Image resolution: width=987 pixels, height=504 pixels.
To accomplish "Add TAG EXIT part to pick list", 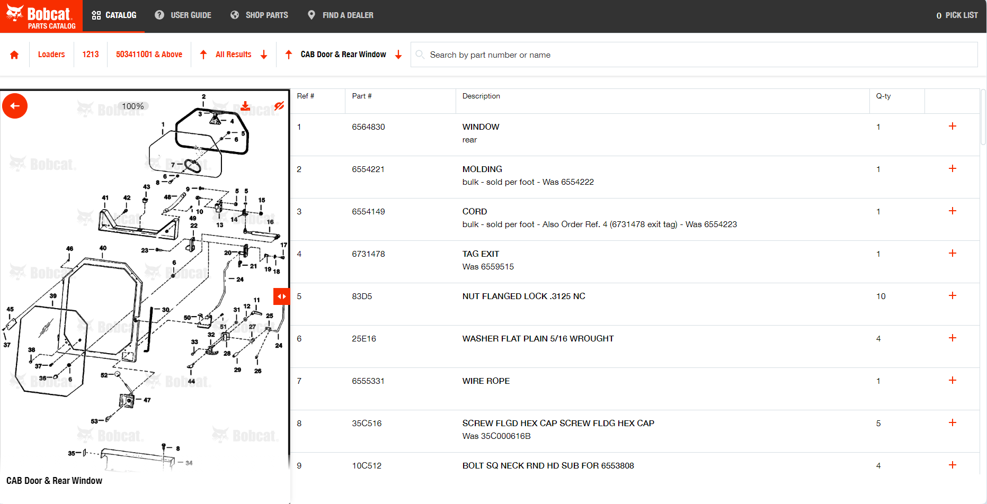I will coord(952,253).
